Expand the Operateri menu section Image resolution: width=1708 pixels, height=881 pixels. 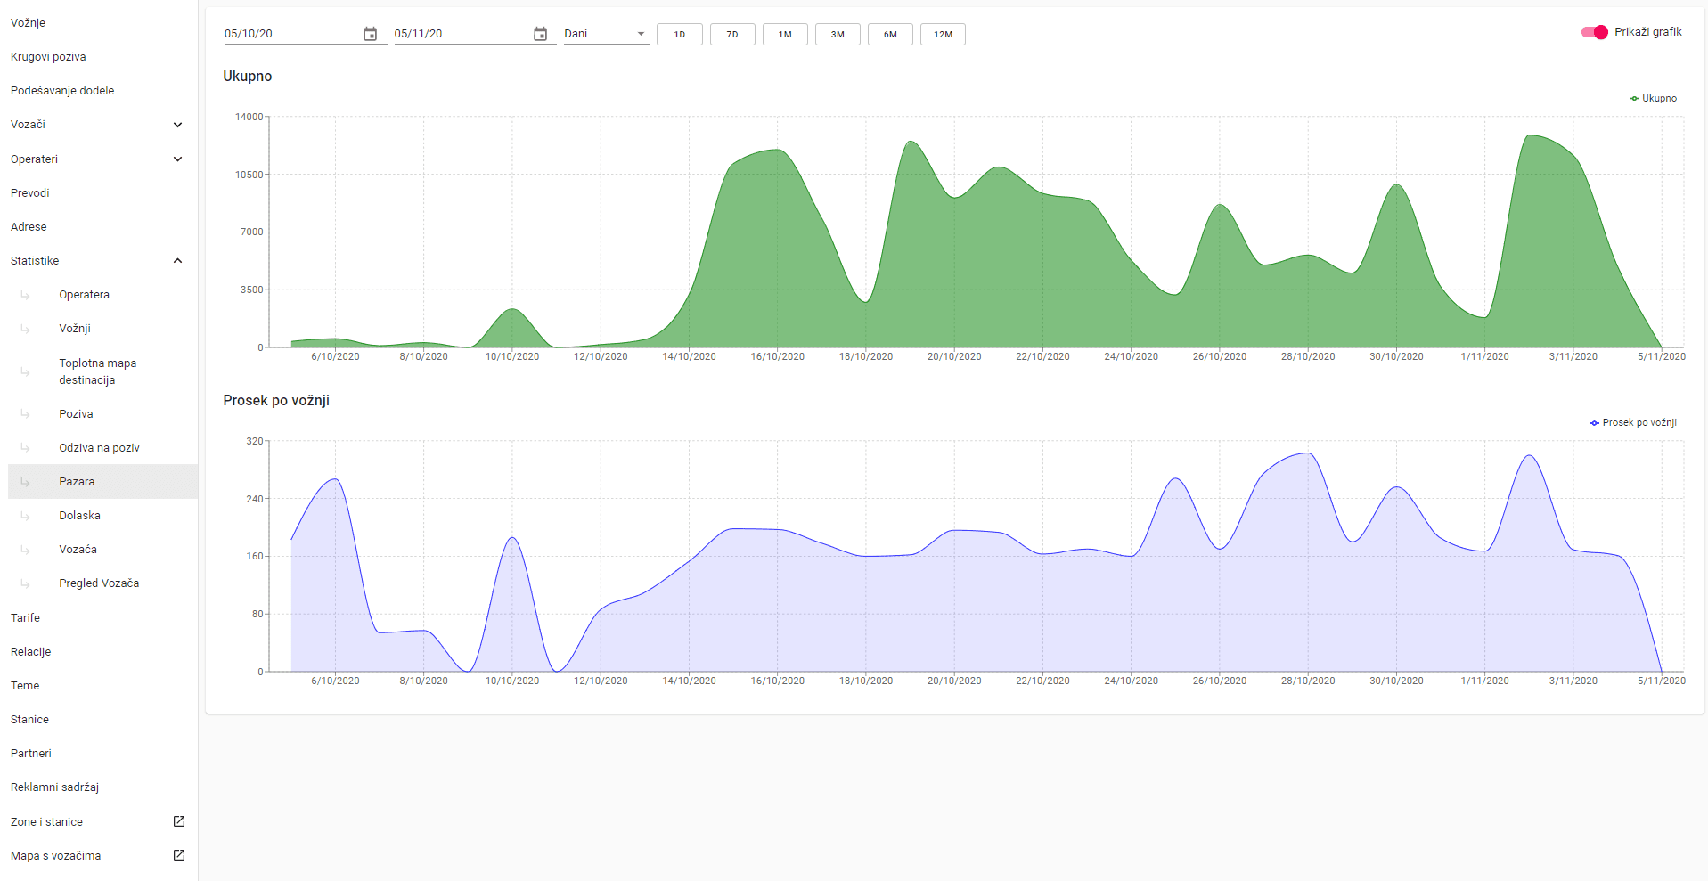177,159
